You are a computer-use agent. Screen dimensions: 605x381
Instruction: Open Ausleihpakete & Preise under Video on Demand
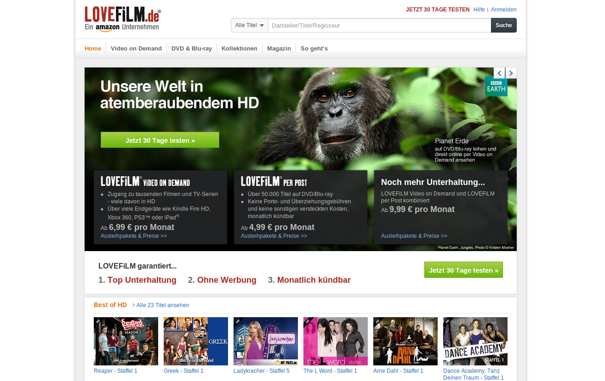click(134, 236)
